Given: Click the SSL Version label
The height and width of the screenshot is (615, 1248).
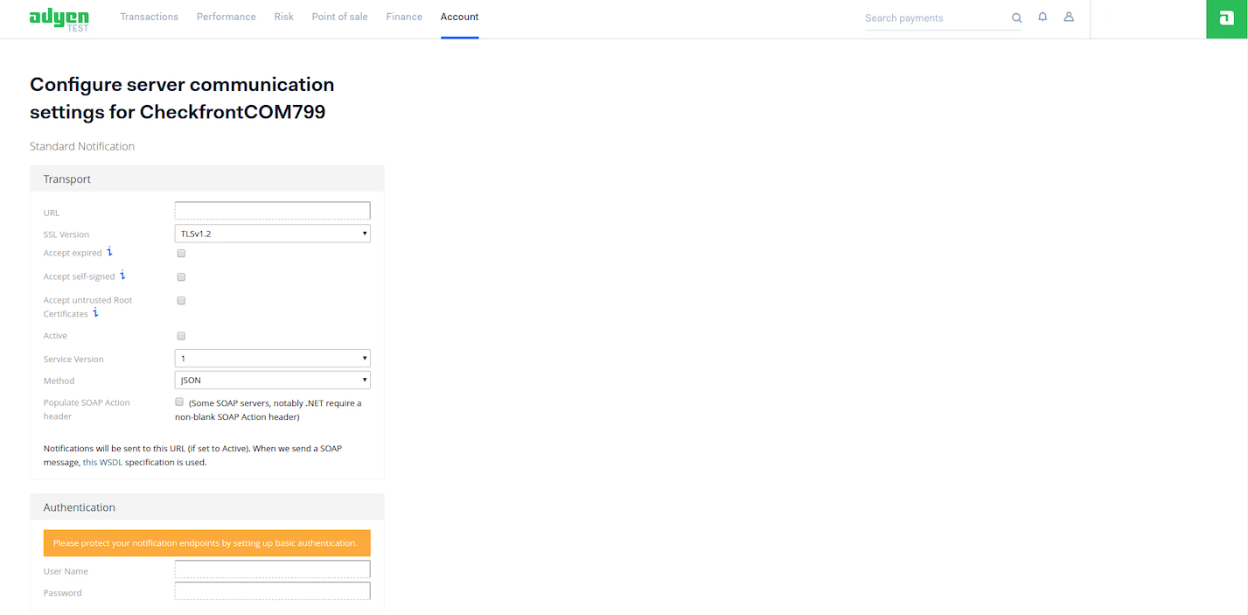Looking at the screenshot, I should point(66,234).
